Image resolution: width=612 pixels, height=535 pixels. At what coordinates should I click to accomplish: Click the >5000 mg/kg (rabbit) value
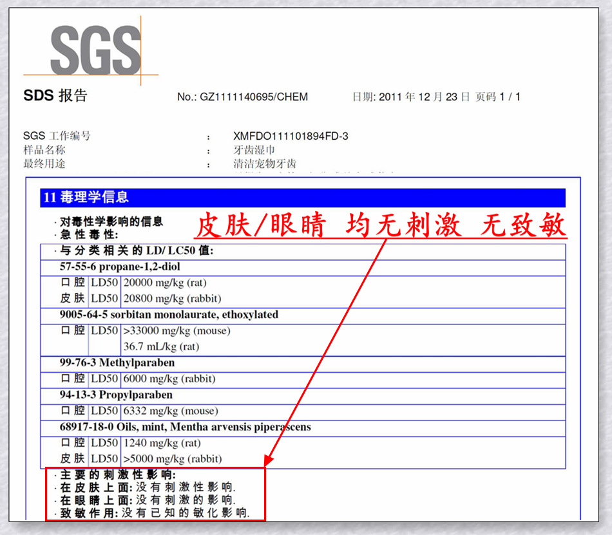173,459
